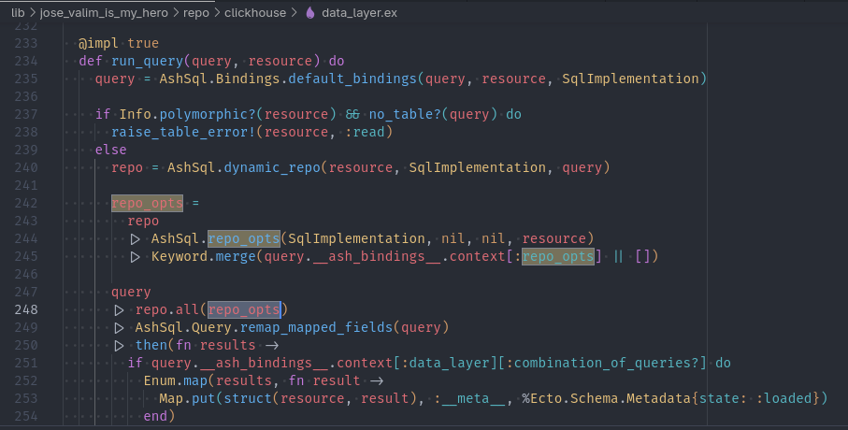Click the pipe operator on line 249
848x430 pixels.
point(119,328)
